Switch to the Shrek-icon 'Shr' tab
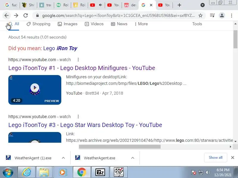Screen dimensions: 238x178 [28, 5]
